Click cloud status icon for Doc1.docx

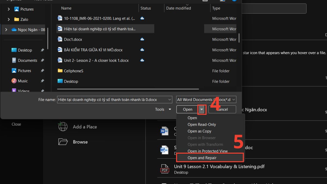[x=142, y=39]
